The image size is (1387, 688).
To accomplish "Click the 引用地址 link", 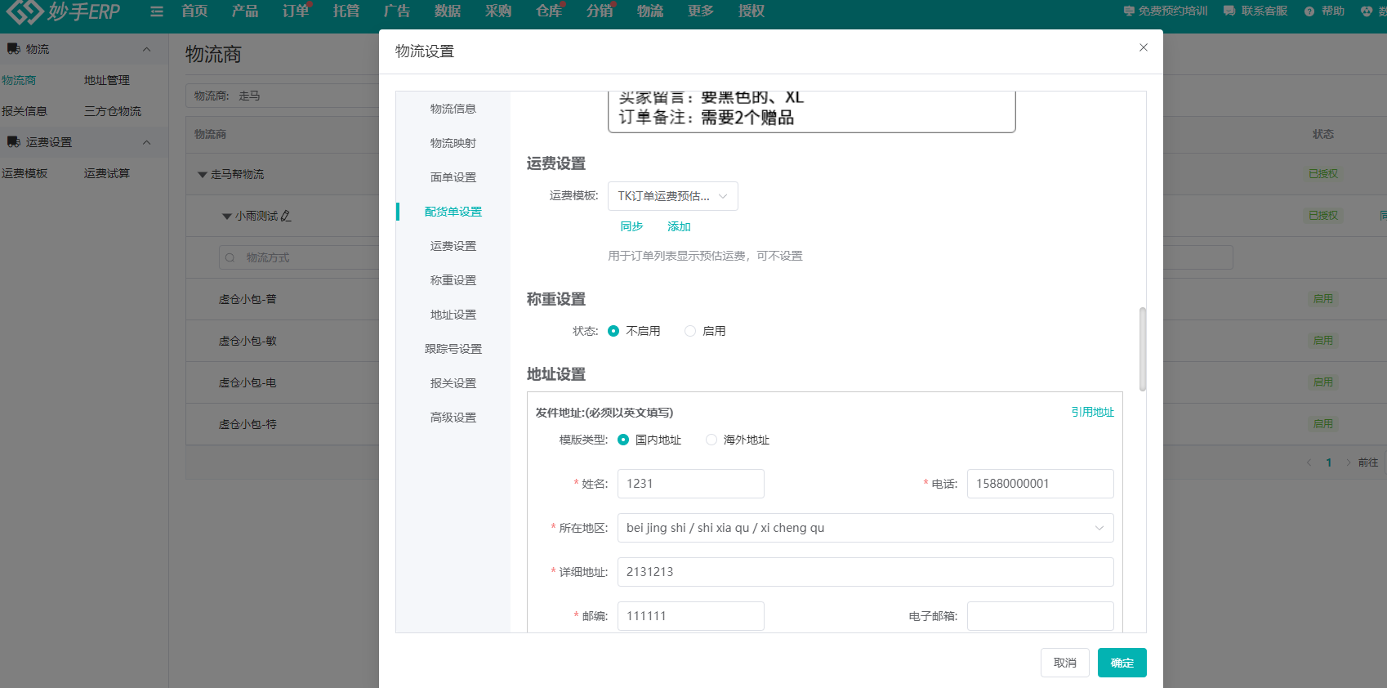I will point(1092,412).
